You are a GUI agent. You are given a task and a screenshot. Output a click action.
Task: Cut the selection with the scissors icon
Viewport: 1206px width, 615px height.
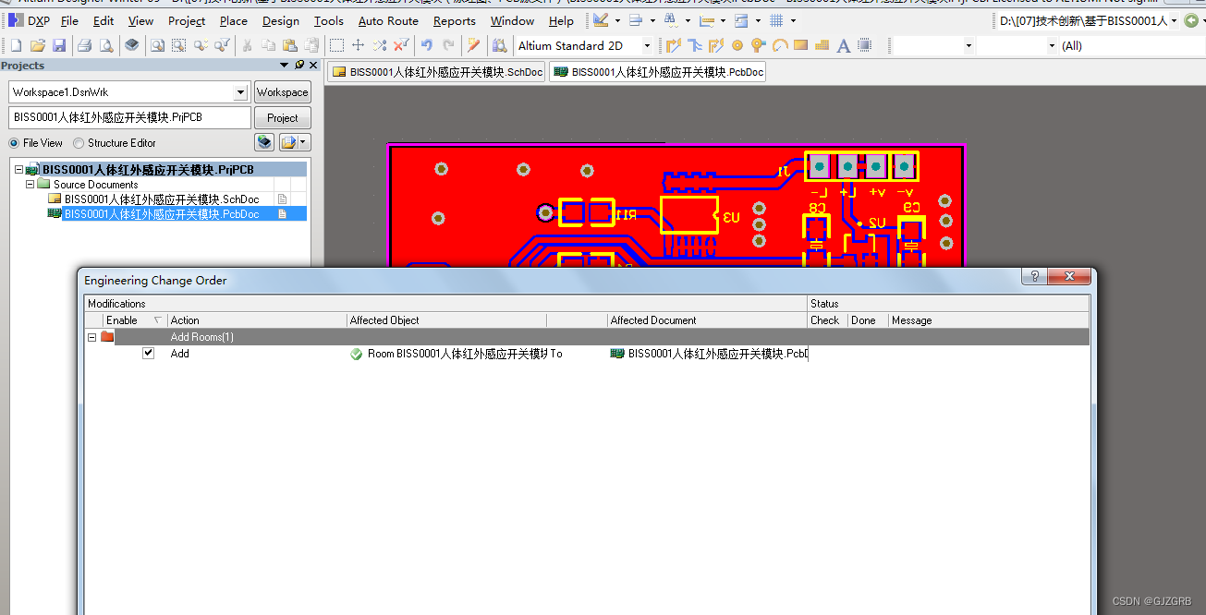click(x=247, y=45)
